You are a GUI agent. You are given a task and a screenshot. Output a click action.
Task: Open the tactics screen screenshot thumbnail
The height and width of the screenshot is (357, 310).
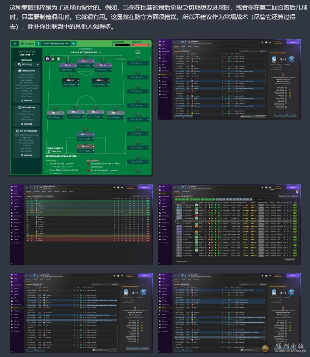pyautogui.click(x=81, y=108)
